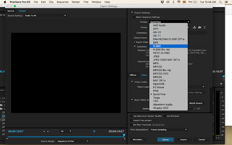Click the Spanish flag input source icon
This screenshot has width=232, height=145.
pos(185,2)
